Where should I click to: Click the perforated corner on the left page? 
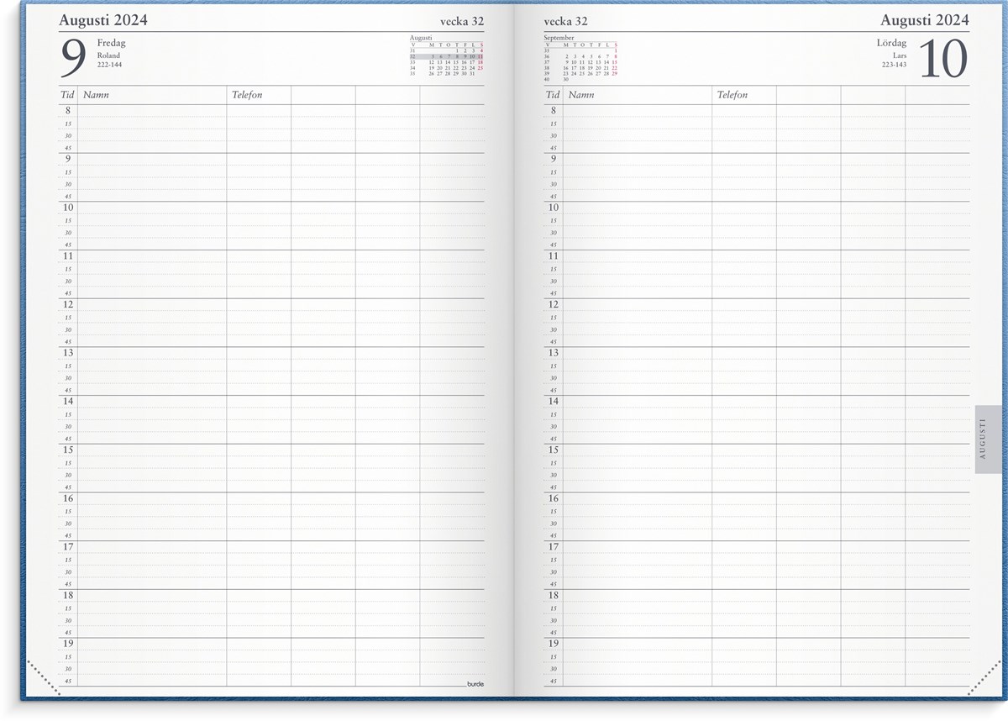click(44, 679)
